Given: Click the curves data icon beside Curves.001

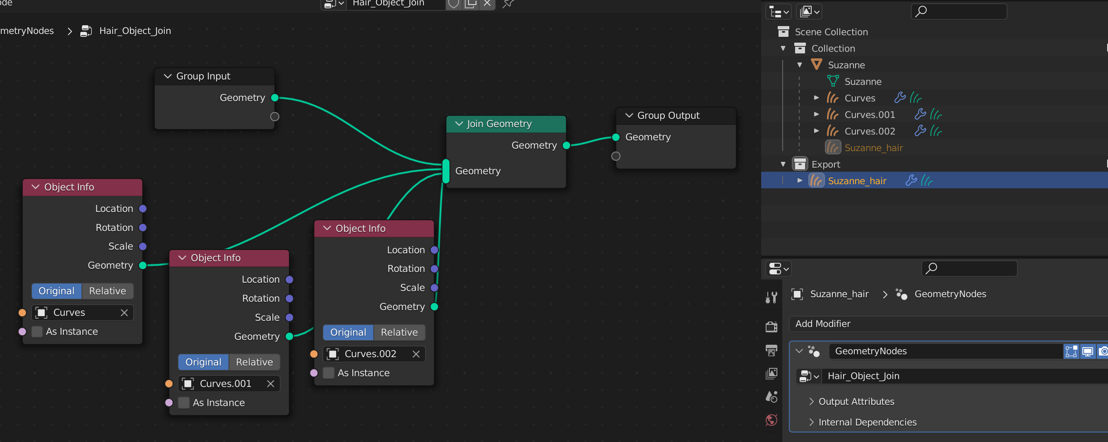Looking at the screenshot, I should (x=936, y=114).
